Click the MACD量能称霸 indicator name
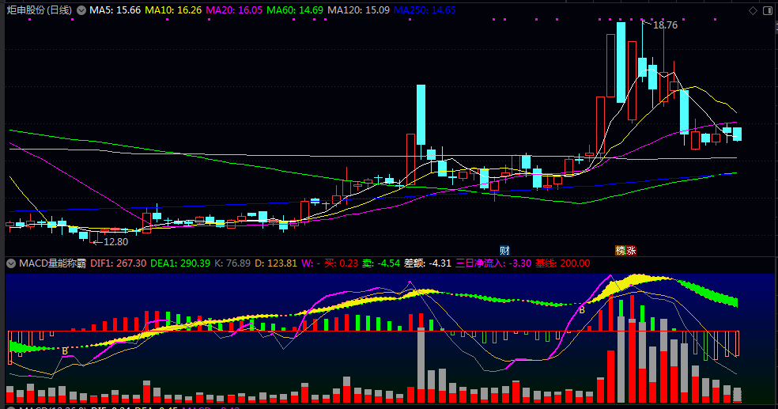The width and height of the screenshot is (778, 409). click(52, 263)
